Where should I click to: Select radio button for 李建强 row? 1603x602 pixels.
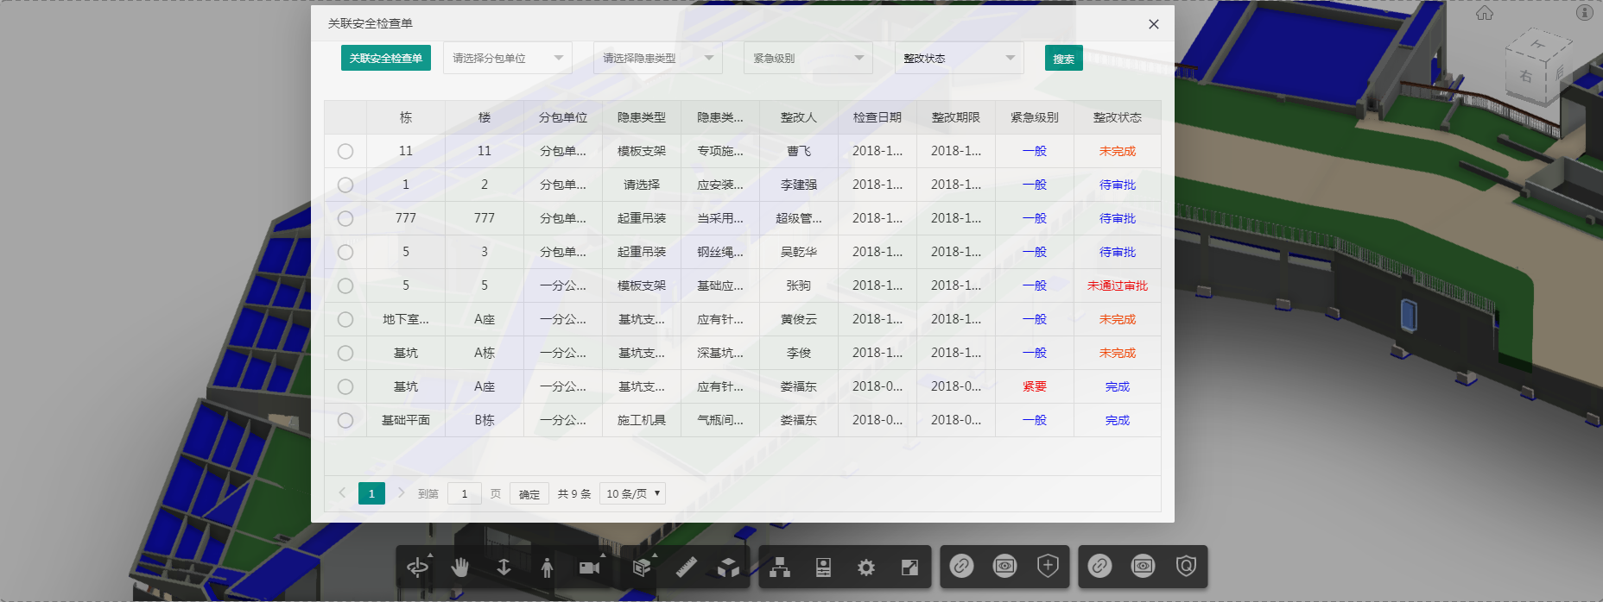(x=345, y=185)
